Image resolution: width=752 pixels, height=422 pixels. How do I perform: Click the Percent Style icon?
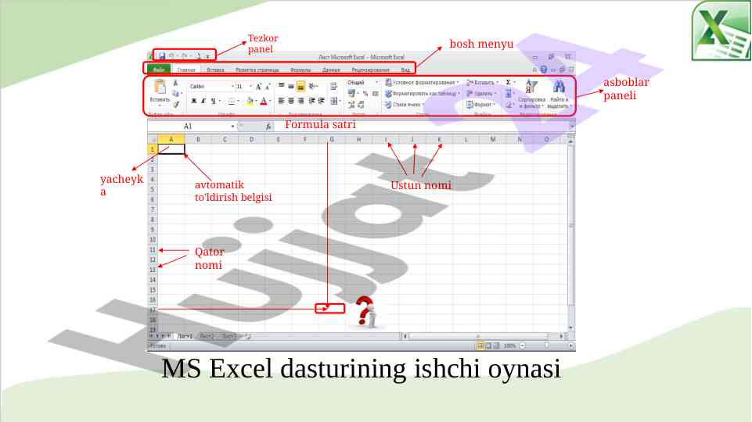tap(365, 94)
